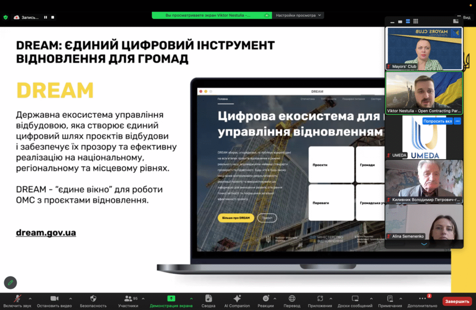Open Приложения apps
Image resolution: width=476 pixels, height=310 pixels.
tap(320, 301)
